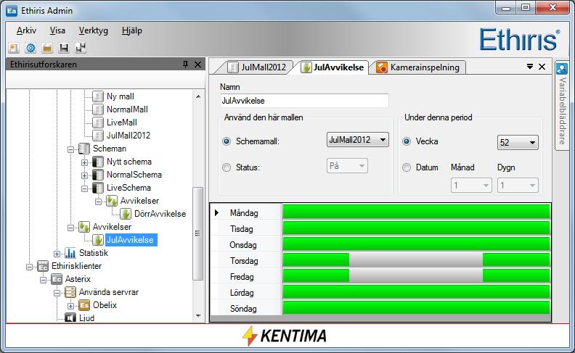Click the Måndag green schedule bar
The height and width of the screenshot is (353, 575).
(416, 212)
